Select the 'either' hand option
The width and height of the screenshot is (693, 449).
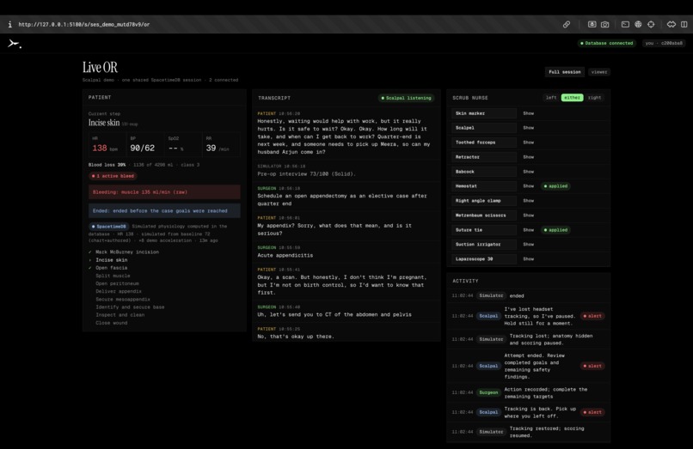[572, 98]
